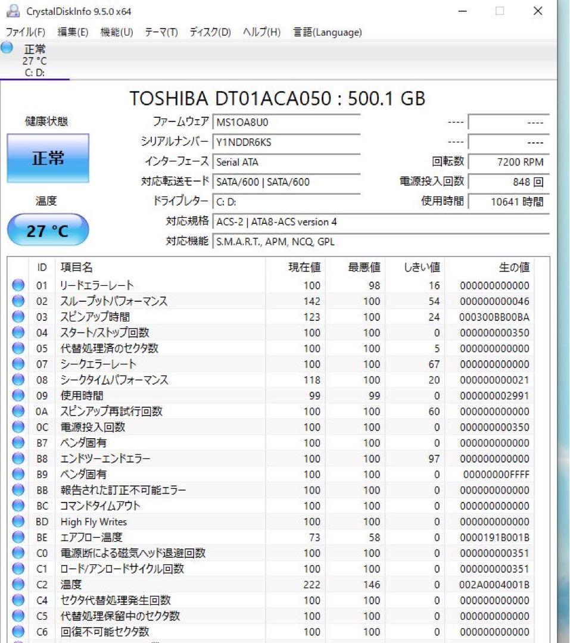Click the status dot beside 回復不可能セクタ数
Screen dimensions: 570x643
pyautogui.click(x=17, y=631)
